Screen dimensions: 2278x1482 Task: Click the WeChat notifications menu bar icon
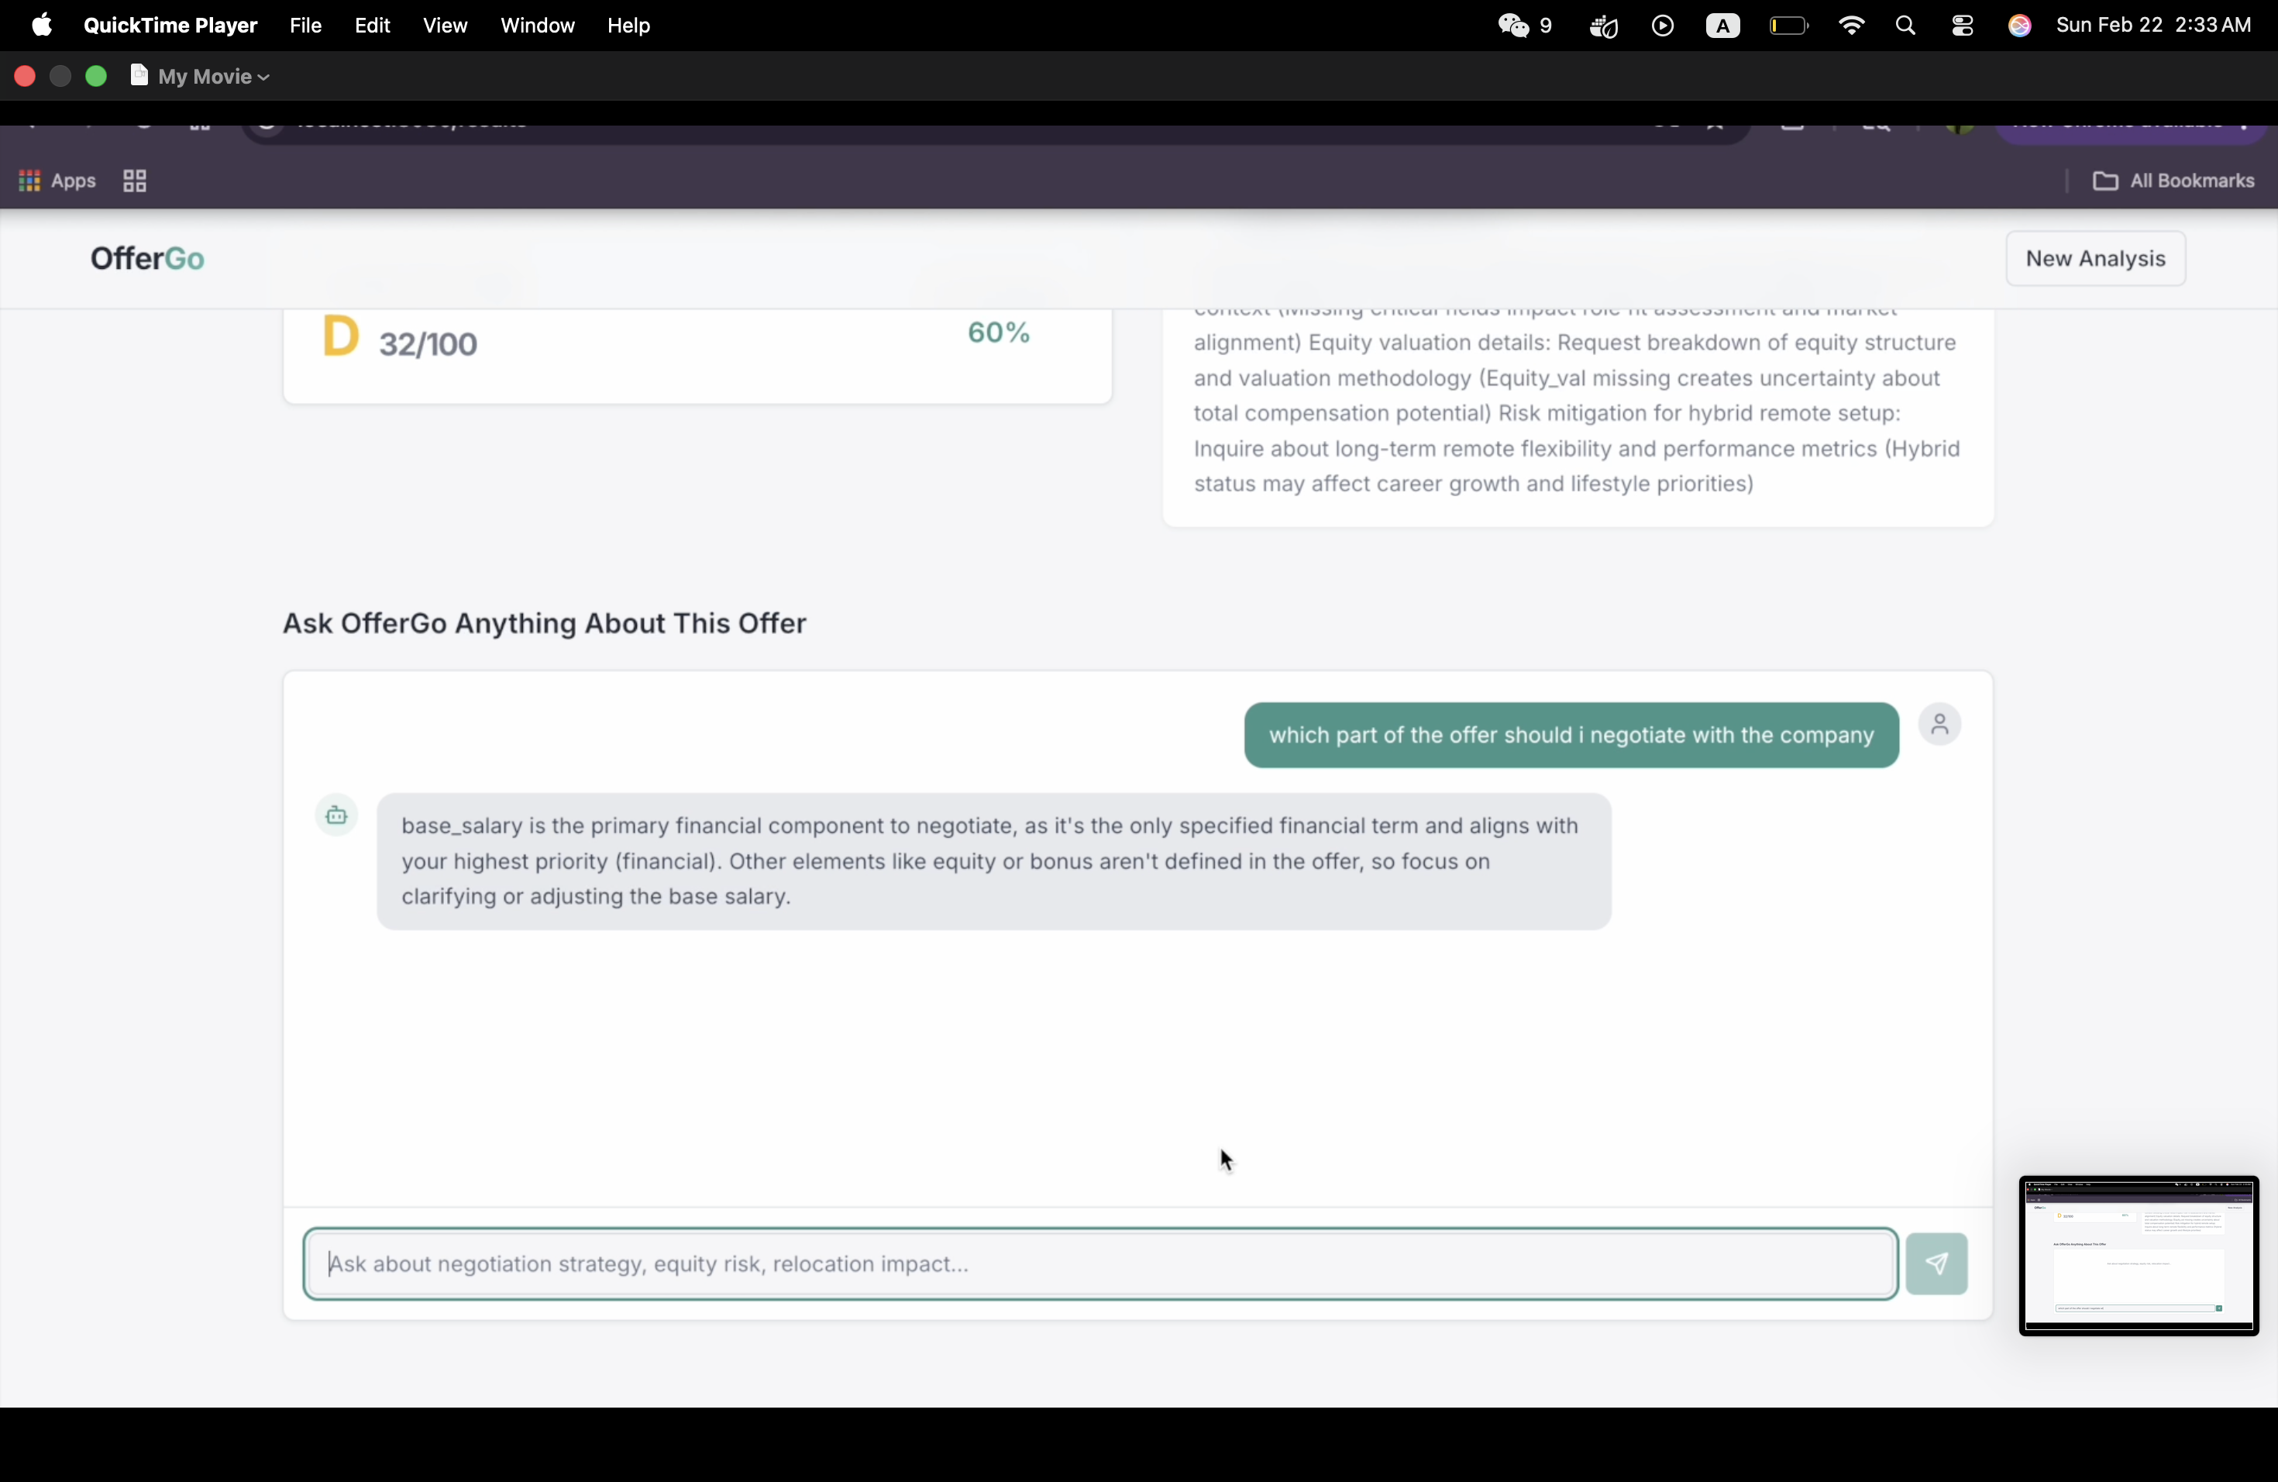1525,26
